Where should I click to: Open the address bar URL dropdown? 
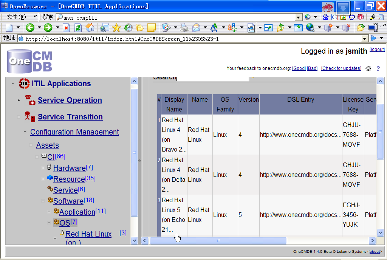364,39
